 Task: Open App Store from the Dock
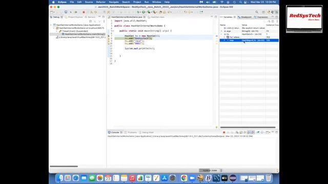[x=165, y=178]
